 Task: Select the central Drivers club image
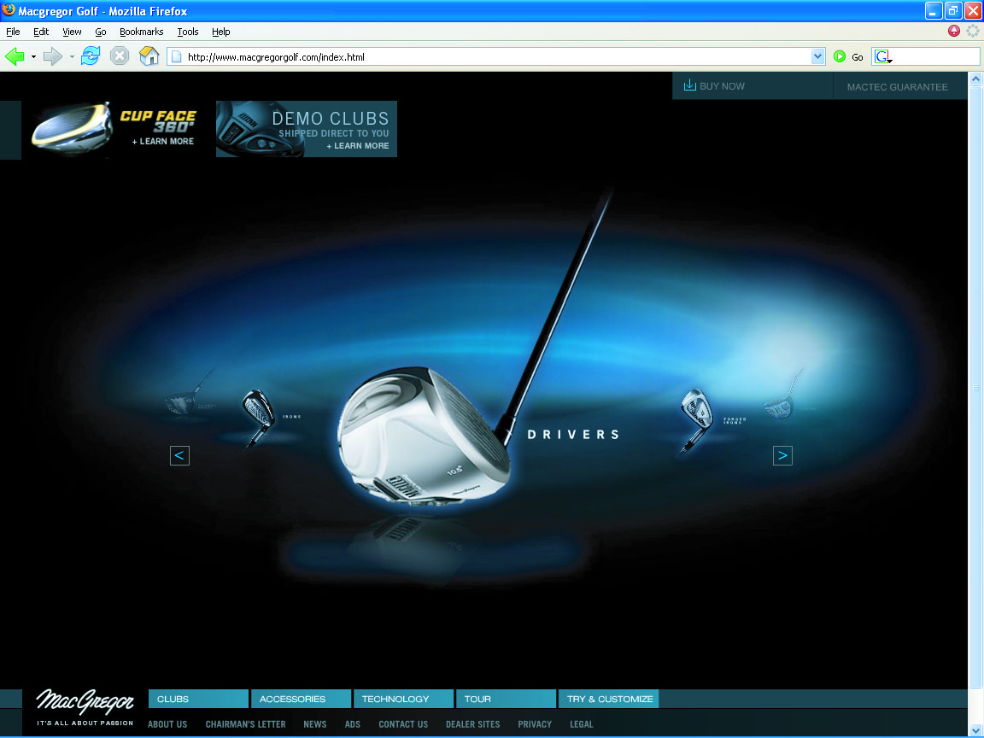pos(425,435)
